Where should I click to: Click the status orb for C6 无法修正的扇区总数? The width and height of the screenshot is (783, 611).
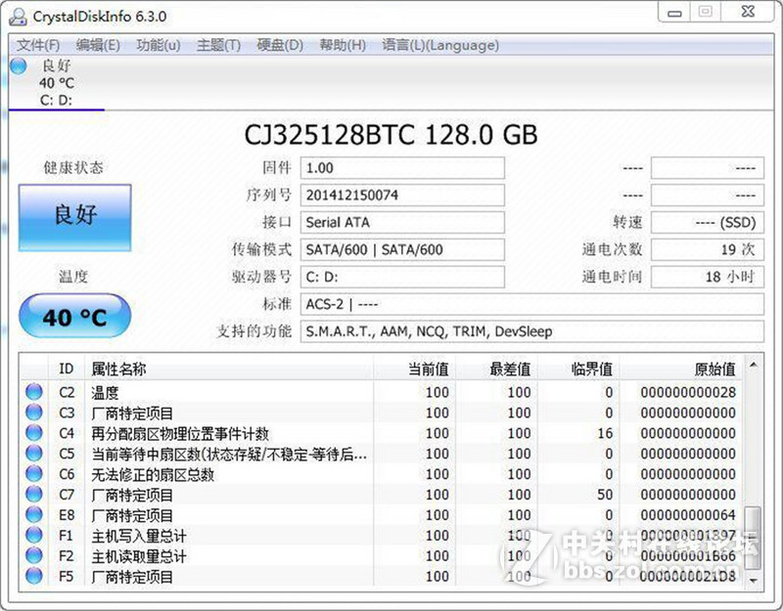click(34, 473)
